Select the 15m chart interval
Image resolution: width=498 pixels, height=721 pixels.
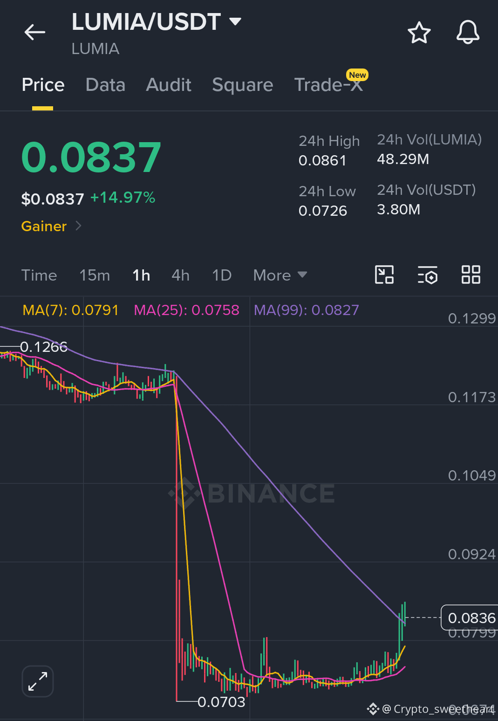pos(95,275)
